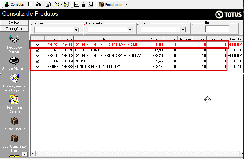
Task: Click product code 257550
Action: 67,44
